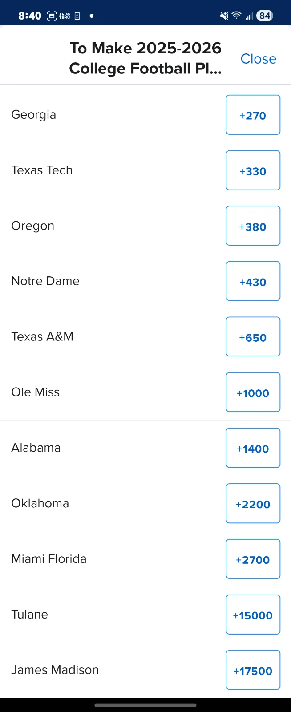Select Texas Tech at +330 odds
Image resolution: width=291 pixels, height=712 pixels.
[253, 170]
